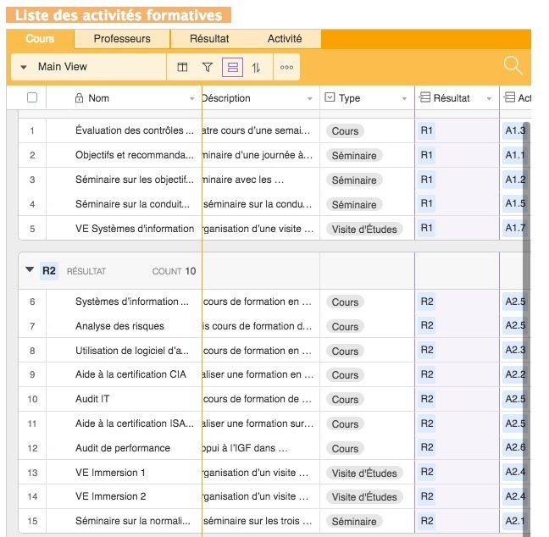Click the lock icon beside Nom

[x=79, y=97]
